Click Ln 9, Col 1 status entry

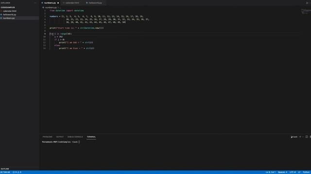tap(271, 172)
